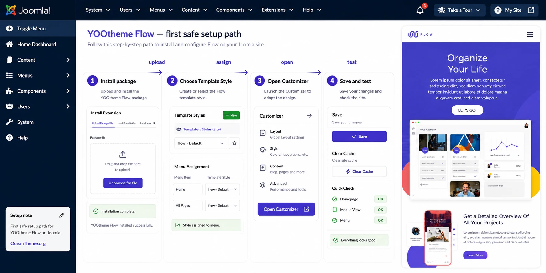This screenshot has width=546, height=273.
Task: Click the blue Save button
Action: pyautogui.click(x=359, y=136)
